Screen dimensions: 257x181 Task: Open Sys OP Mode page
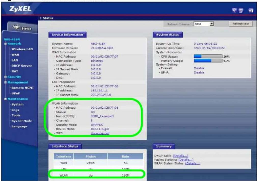(22, 121)
